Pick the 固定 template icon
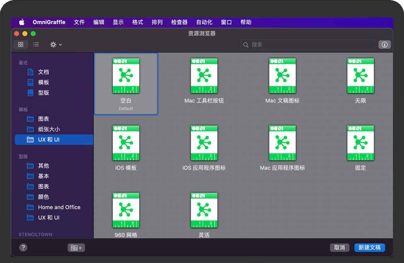This screenshot has width=404, height=263. tap(360, 143)
